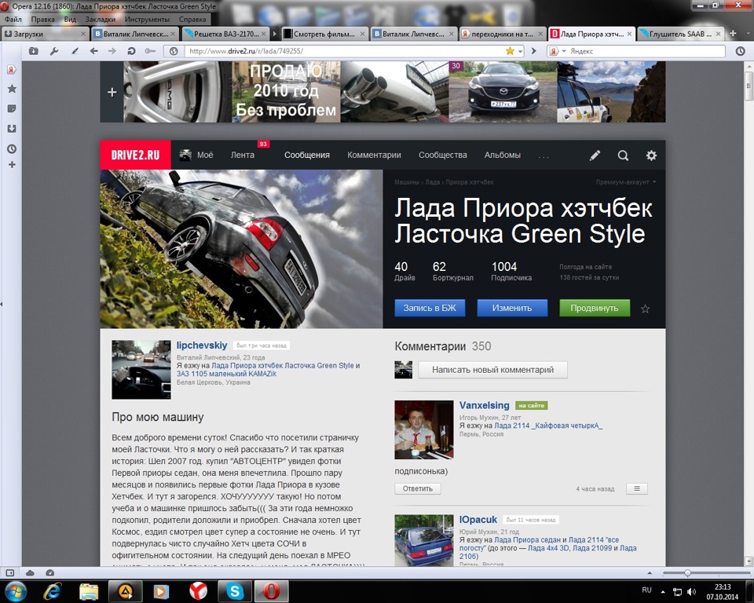Click the Запись в БЖ button
The height and width of the screenshot is (603, 754).
coord(430,308)
